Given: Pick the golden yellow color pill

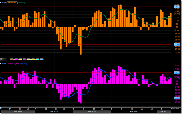Looking at the screenshot, I should pos(33,59).
